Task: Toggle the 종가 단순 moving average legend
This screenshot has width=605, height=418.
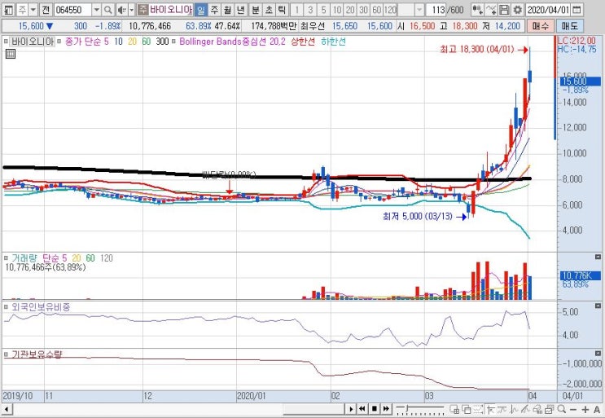Action: pyautogui.click(x=59, y=41)
